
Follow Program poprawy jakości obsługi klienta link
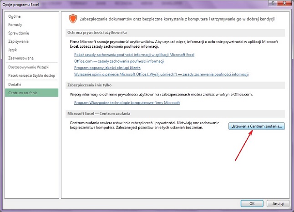click(107, 68)
